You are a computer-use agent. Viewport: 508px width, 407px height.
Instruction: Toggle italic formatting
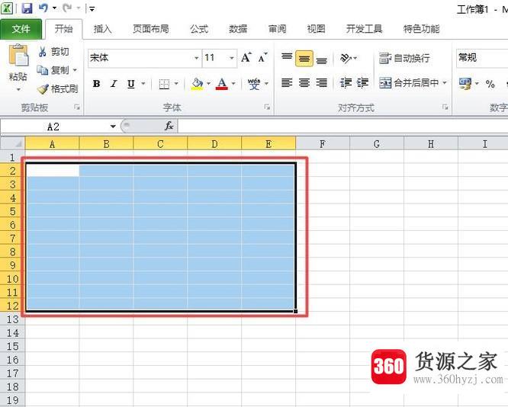pyautogui.click(x=114, y=84)
